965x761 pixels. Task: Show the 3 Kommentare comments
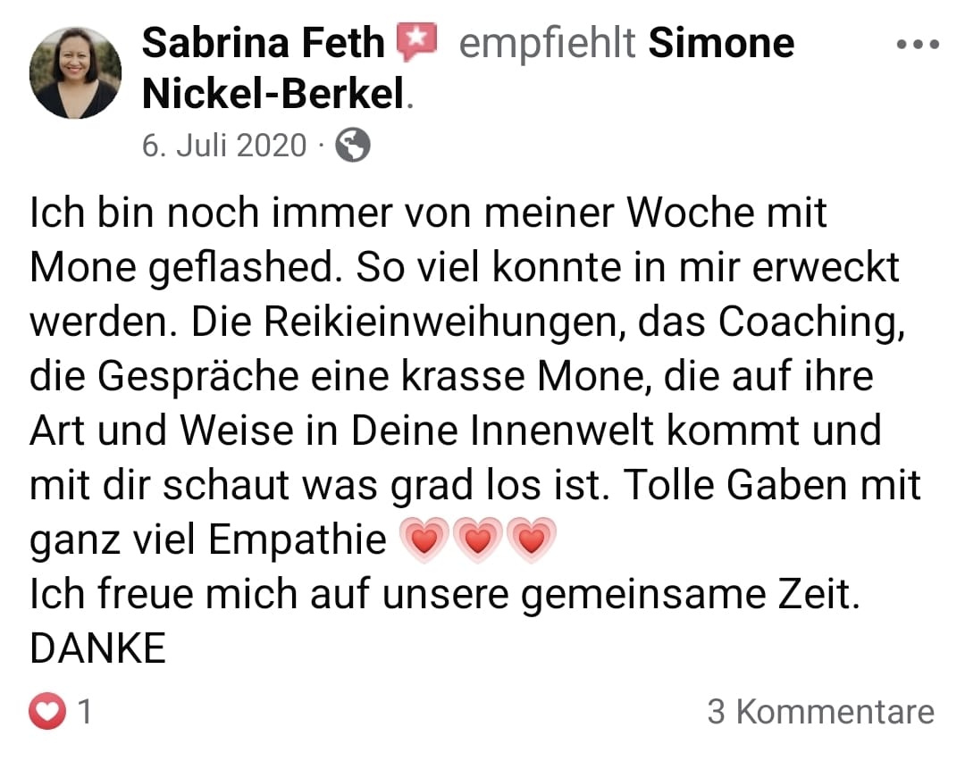(820, 712)
